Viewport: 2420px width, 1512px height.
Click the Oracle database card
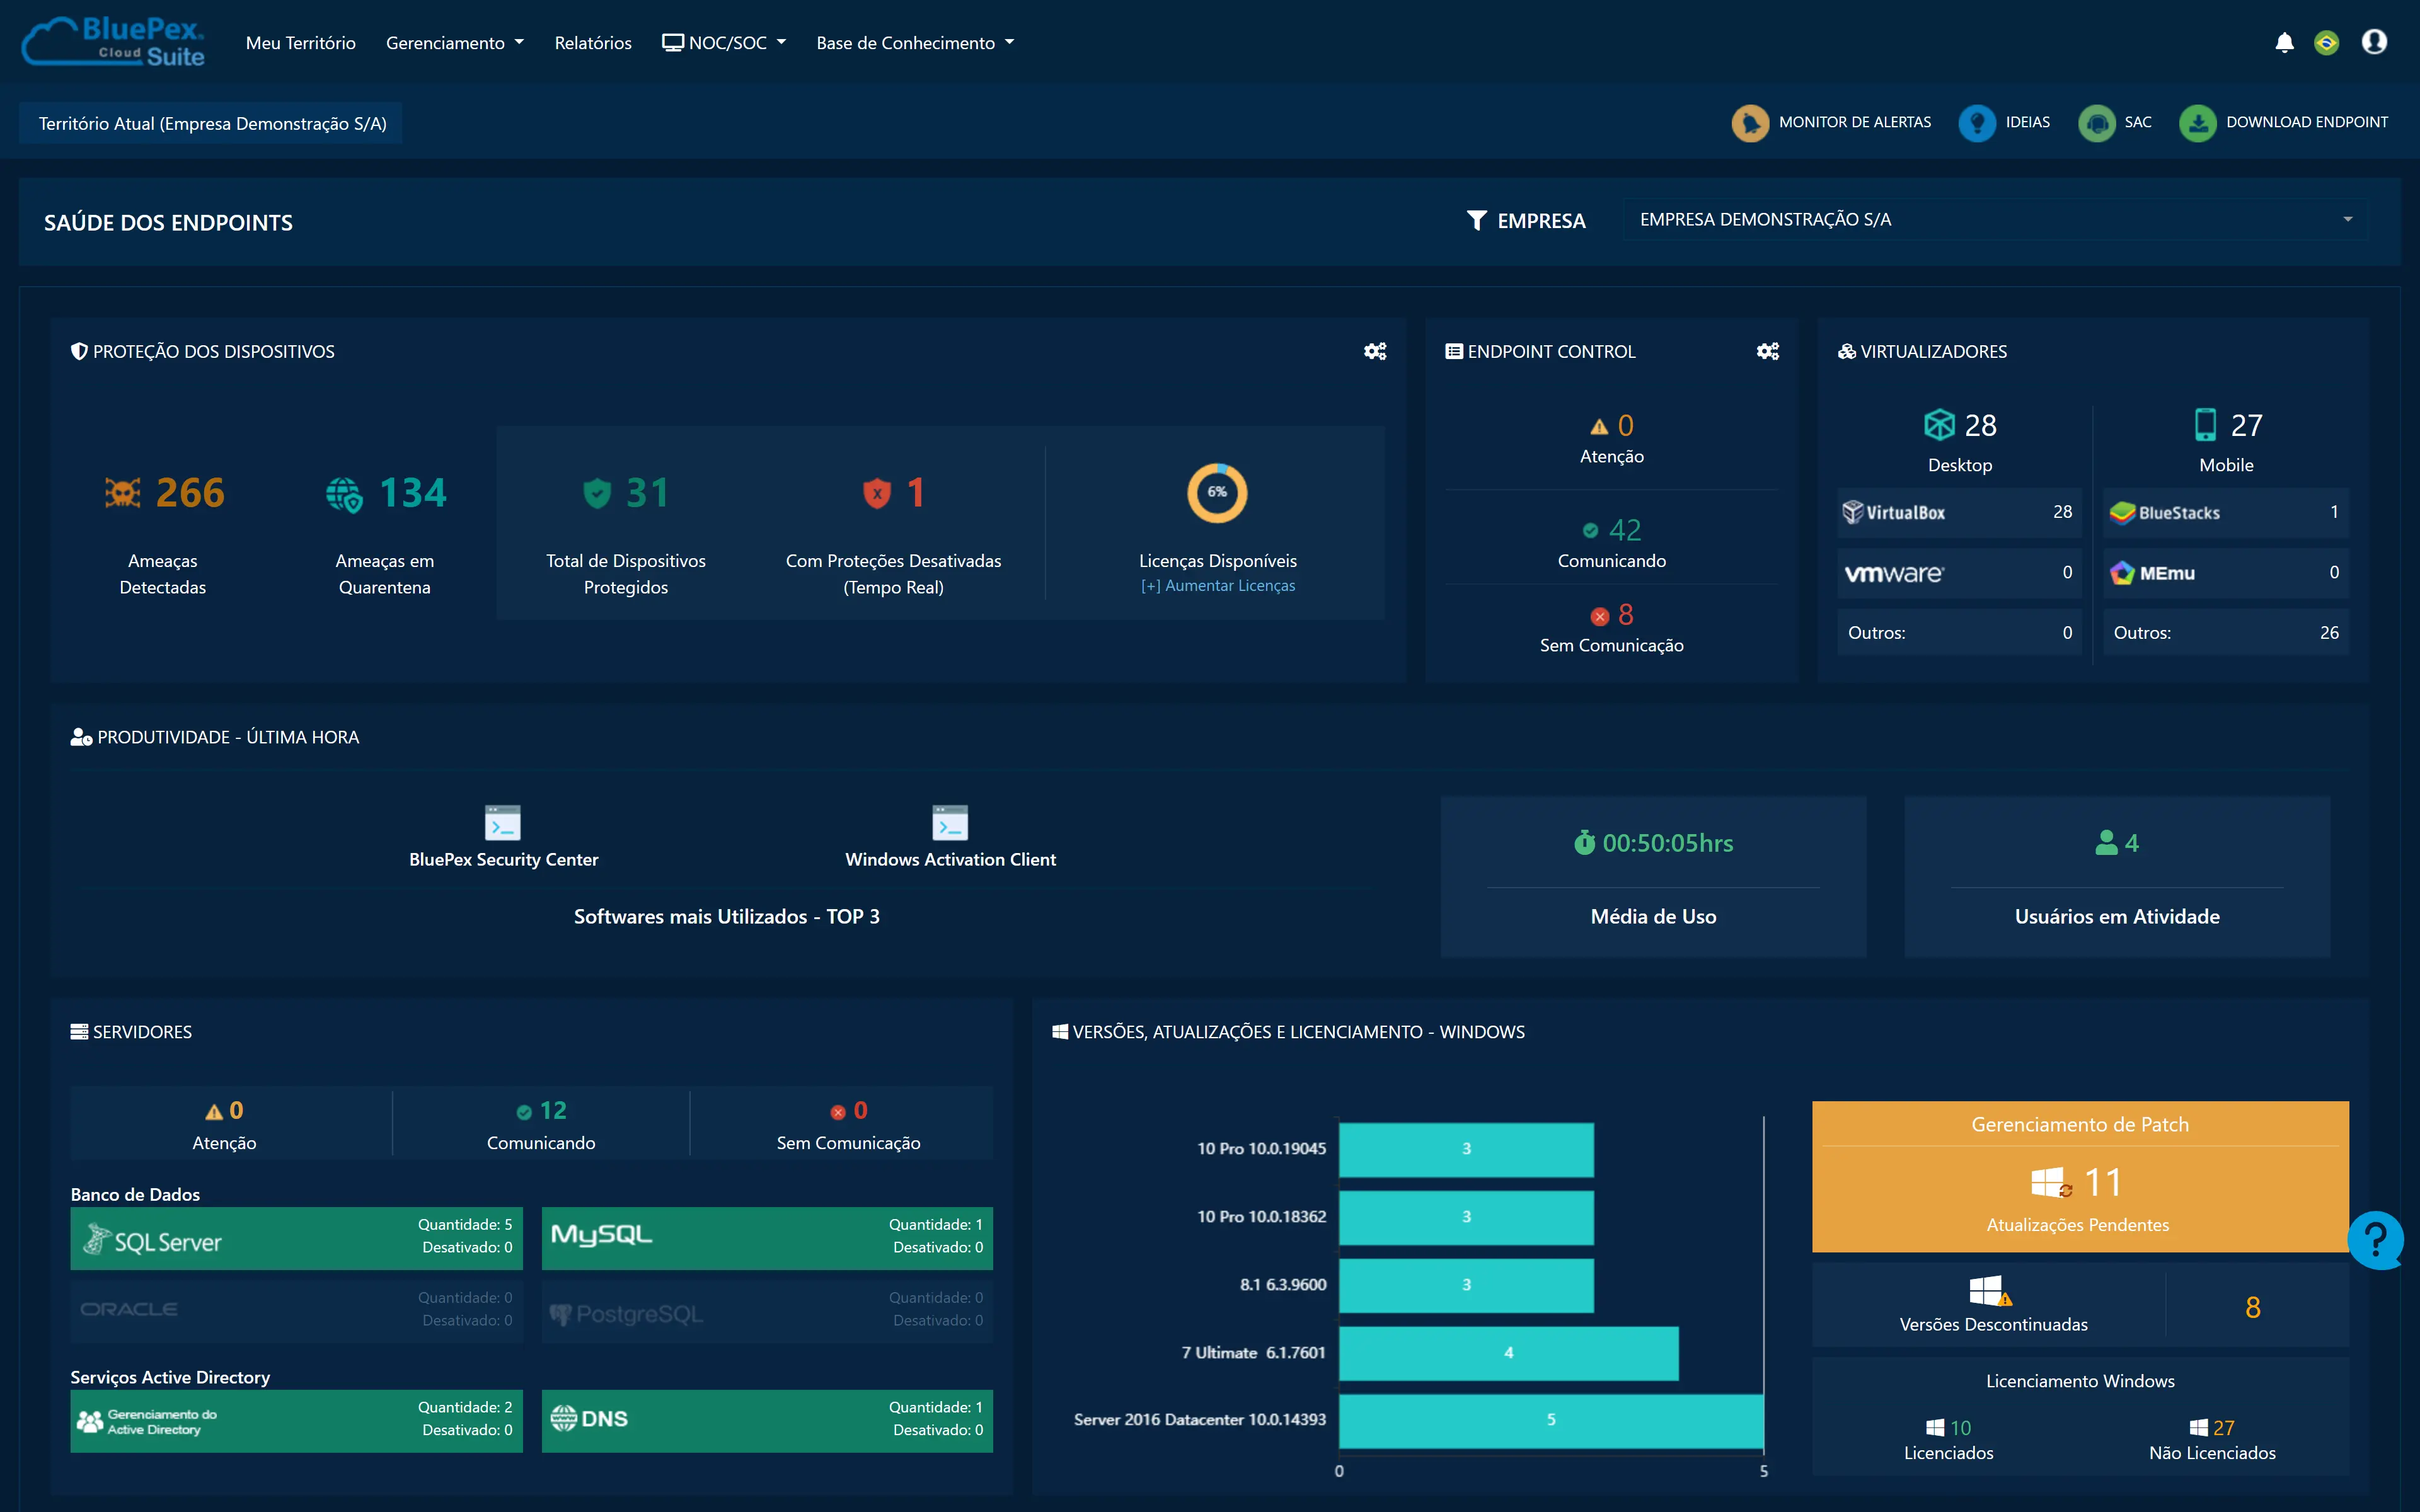[296, 1310]
